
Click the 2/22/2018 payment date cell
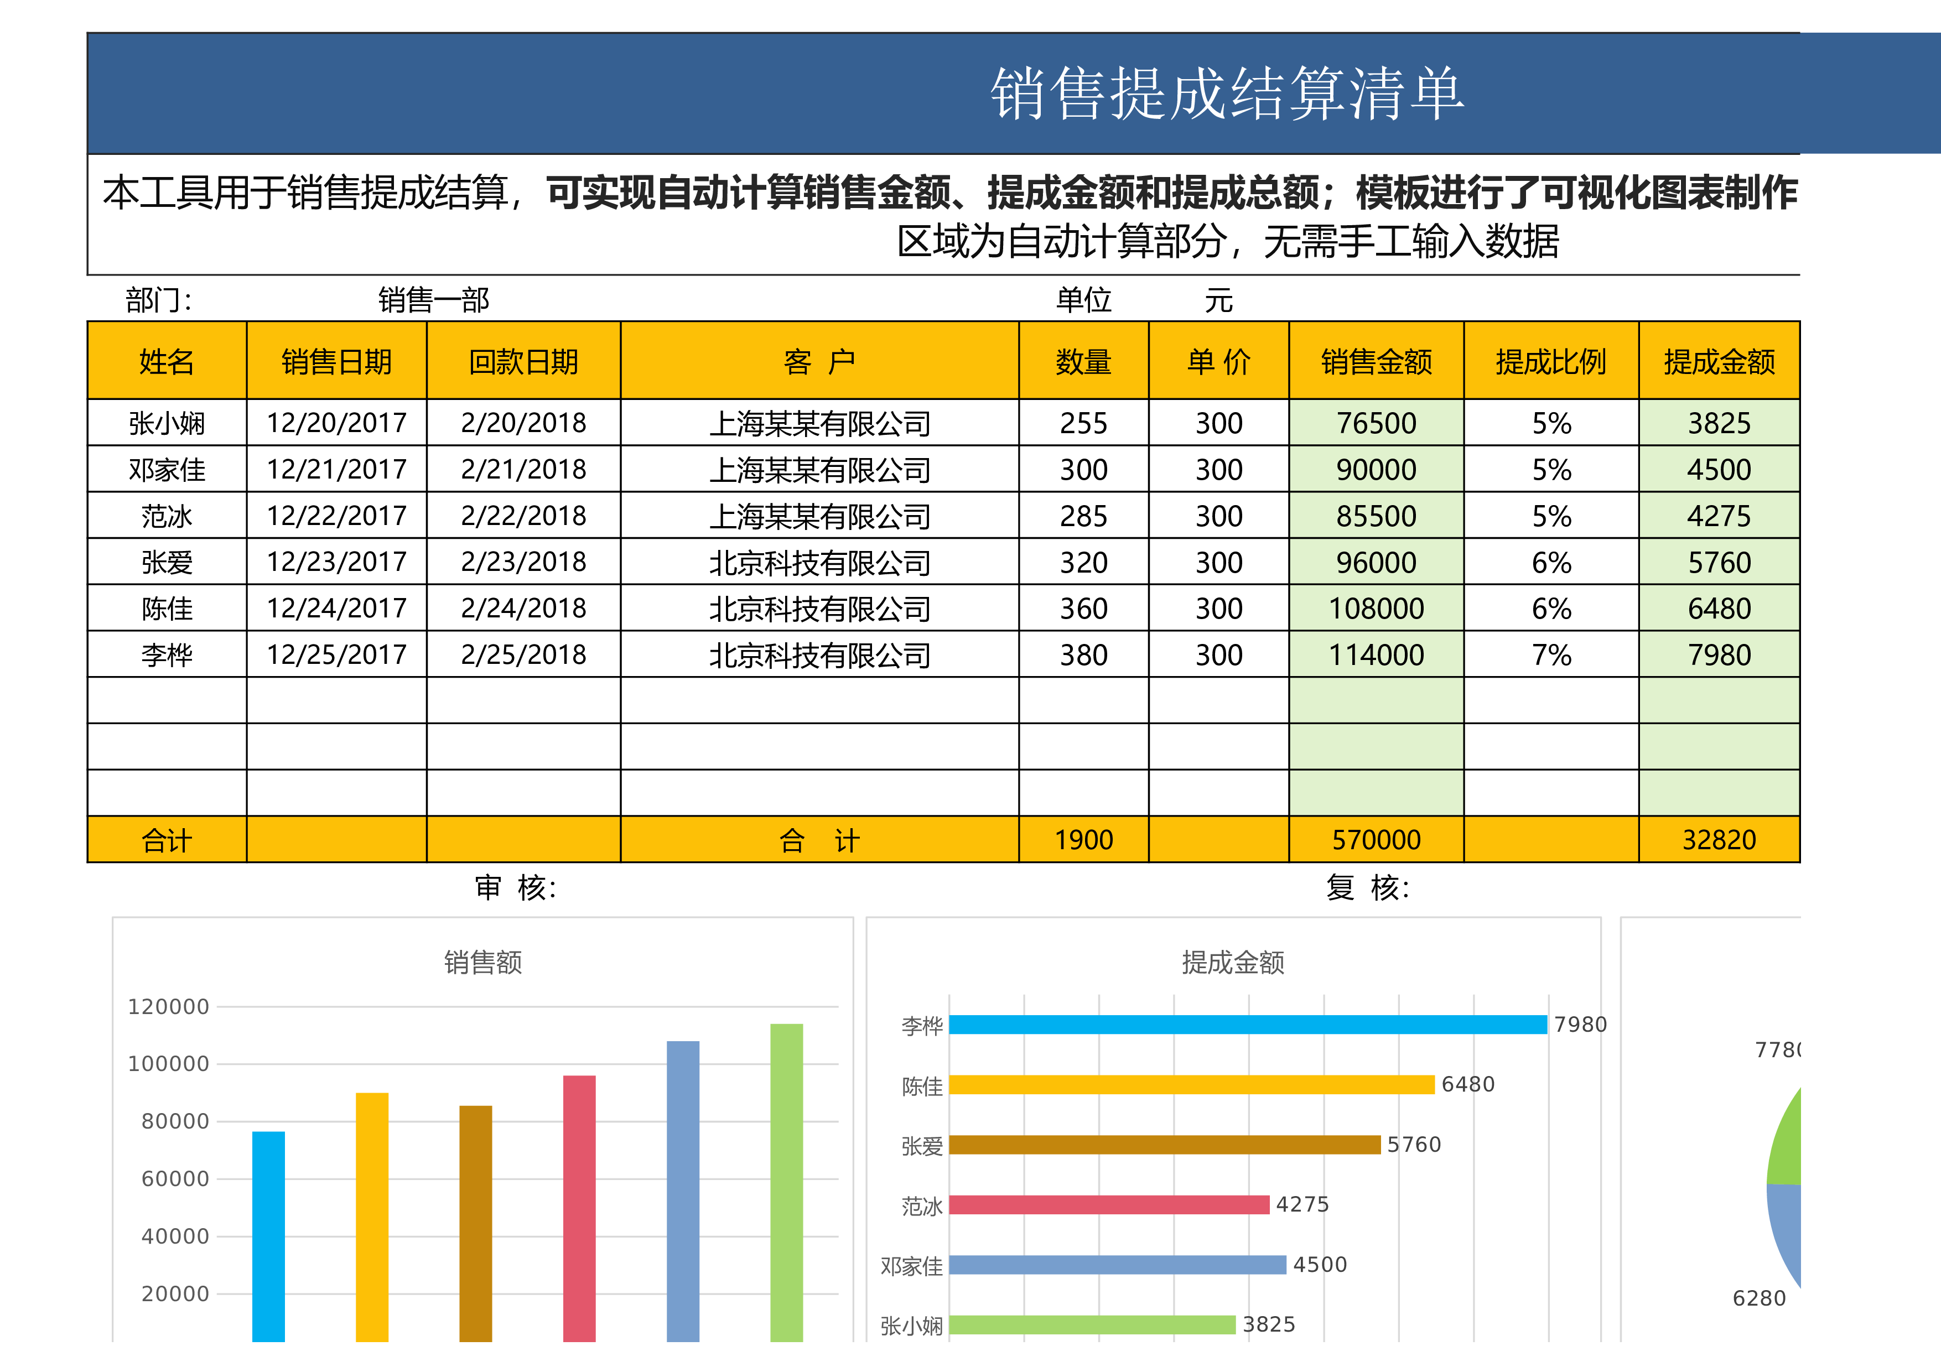[x=523, y=516]
